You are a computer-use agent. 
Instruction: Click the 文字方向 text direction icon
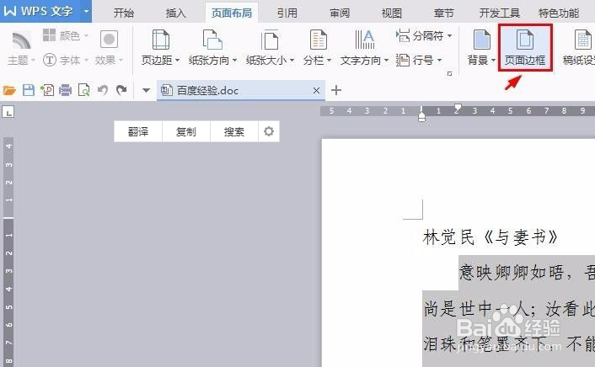click(365, 40)
